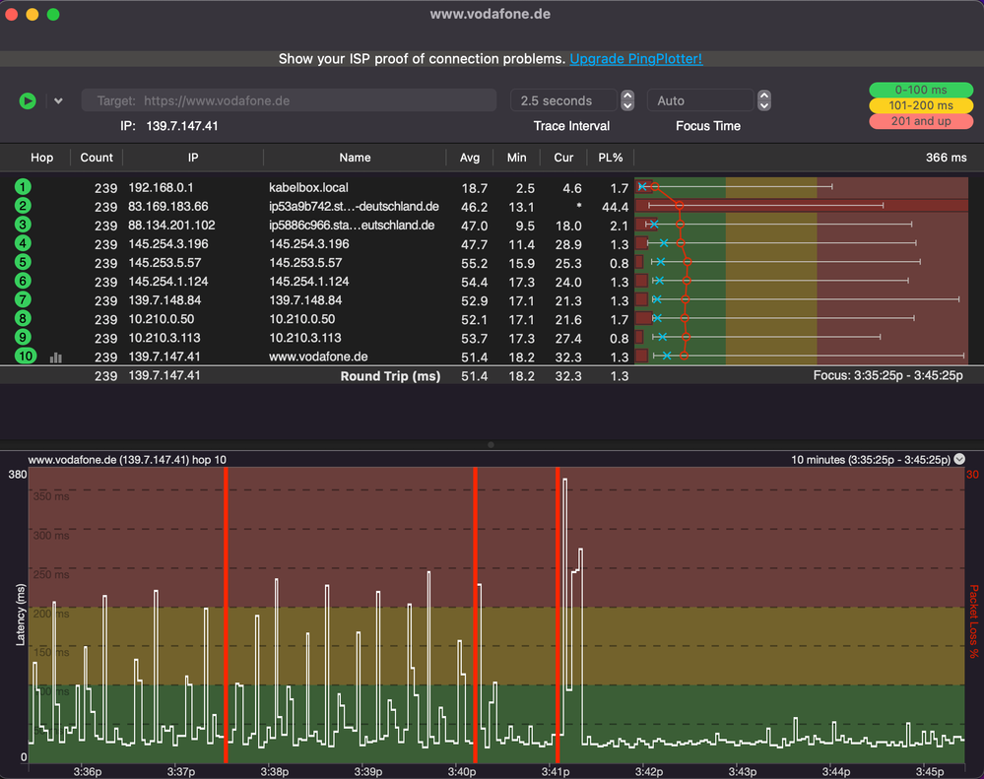Viewport: 984px width, 779px height.
Task: Select hop 6 green circle icon
Action: 23,281
